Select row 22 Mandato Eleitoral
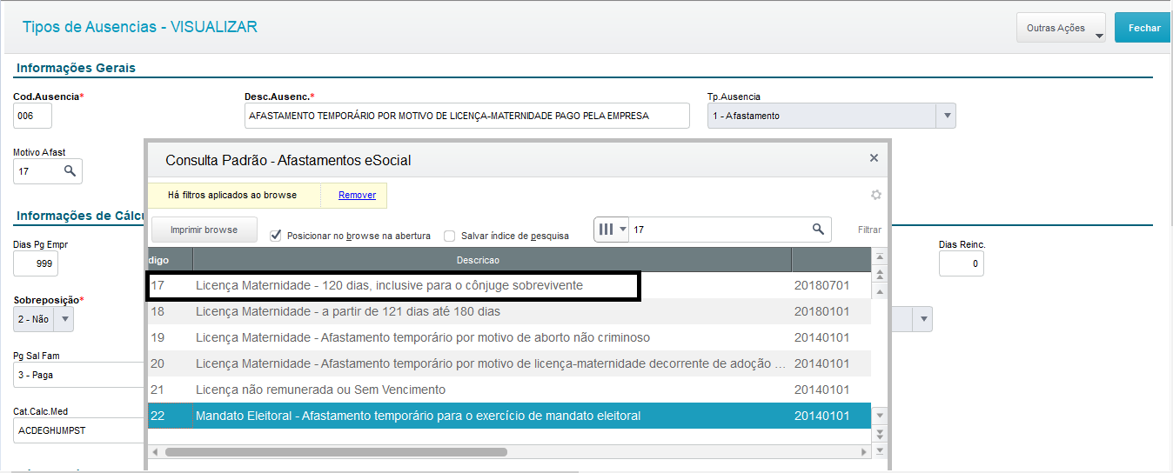 509,416
